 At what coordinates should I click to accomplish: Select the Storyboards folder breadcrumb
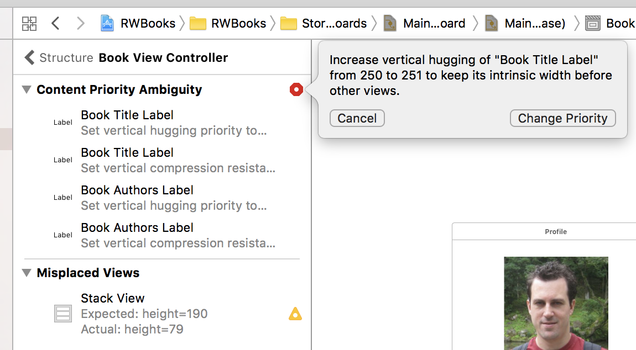(x=324, y=23)
